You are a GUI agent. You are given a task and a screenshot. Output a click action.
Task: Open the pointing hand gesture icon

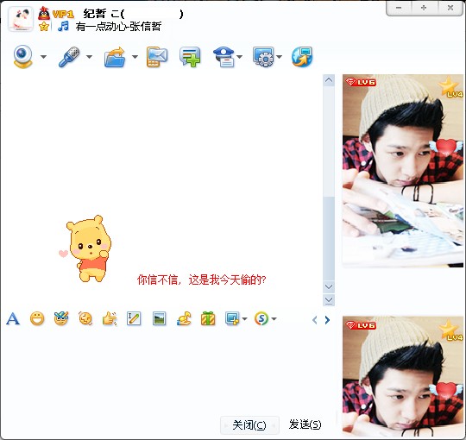pos(110,319)
